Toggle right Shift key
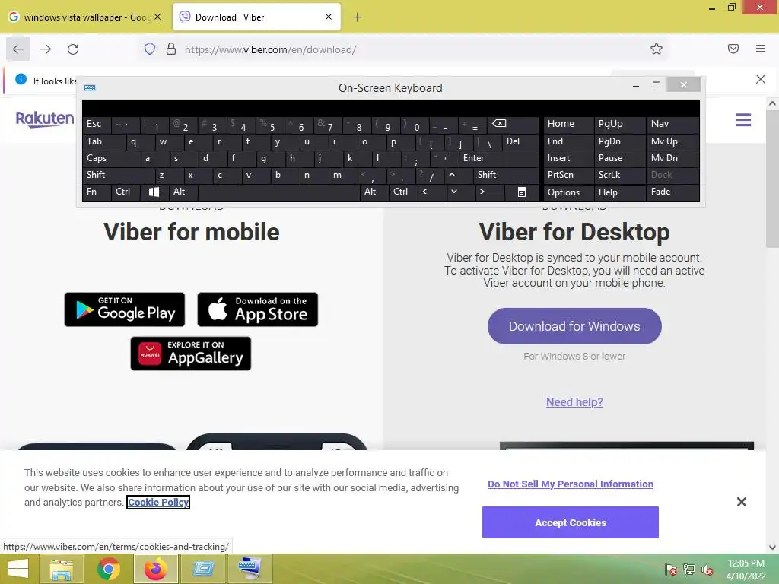This screenshot has height=584, width=779. (x=506, y=175)
